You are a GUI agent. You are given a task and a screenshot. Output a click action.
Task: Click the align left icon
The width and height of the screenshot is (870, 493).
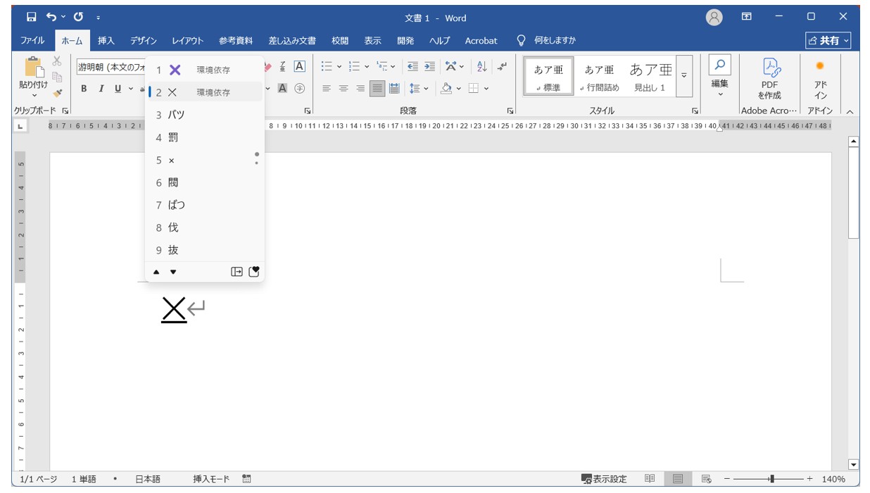327,88
